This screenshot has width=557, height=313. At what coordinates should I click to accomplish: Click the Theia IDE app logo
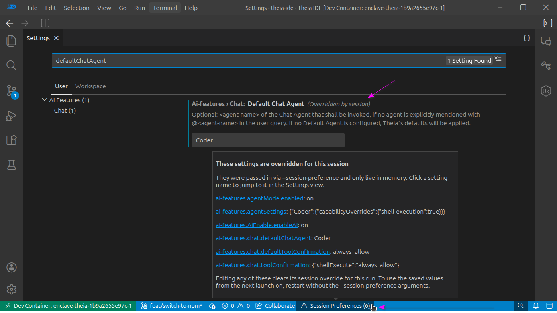tap(12, 7)
